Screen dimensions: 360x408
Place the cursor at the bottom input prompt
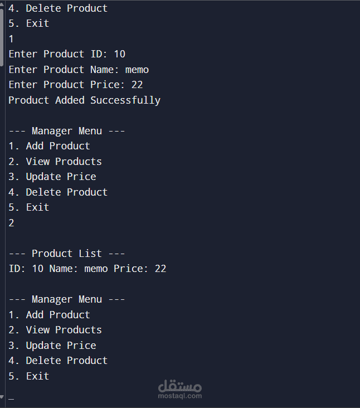click(x=11, y=398)
